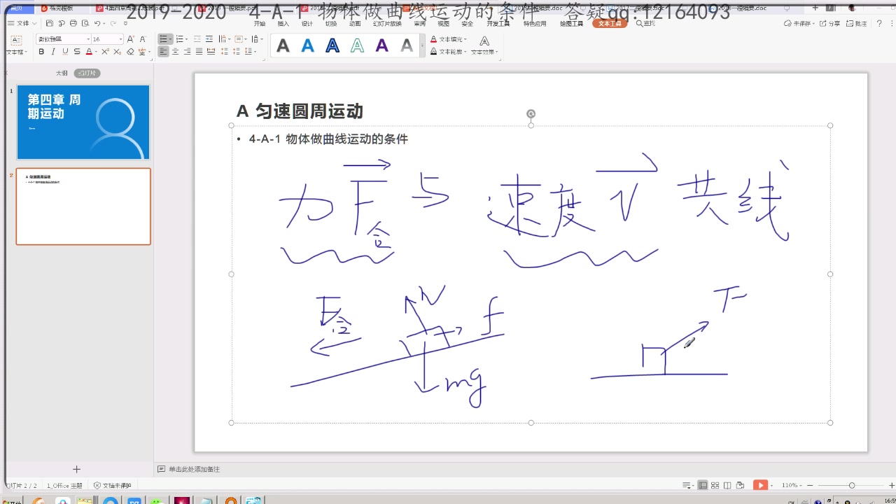Image resolution: width=896 pixels, height=504 pixels.
Task: Switch to the 动画 ribbon tab
Action: [355, 22]
